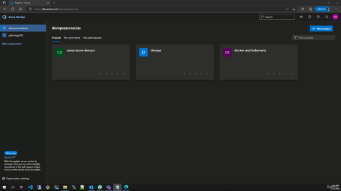Select the devopsazureaulas organization
341x191 pixels.
(23, 28)
